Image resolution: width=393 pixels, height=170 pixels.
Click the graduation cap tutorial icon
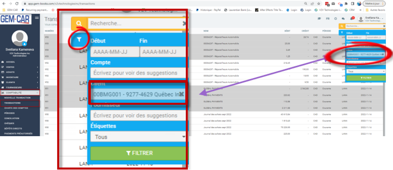[319, 19]
